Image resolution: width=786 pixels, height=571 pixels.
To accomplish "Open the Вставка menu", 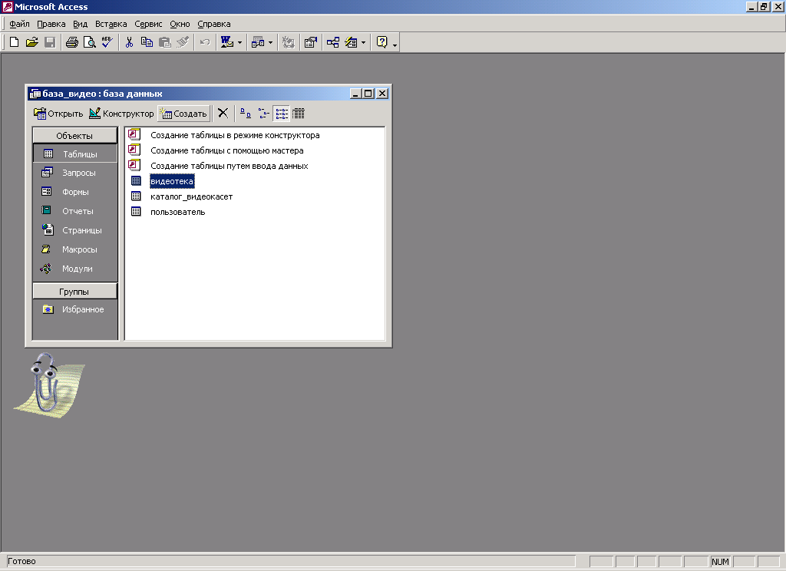I will (111, 24).
